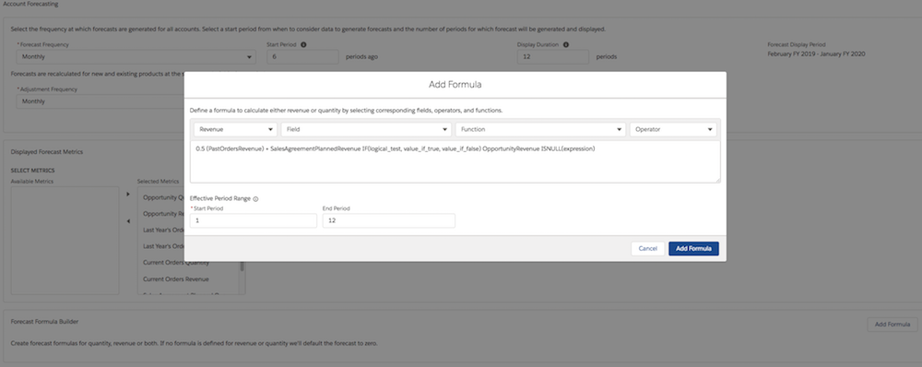Confirm with the blue Add Formula button
The image size is (922, 367).
click(x=693, y=249)
